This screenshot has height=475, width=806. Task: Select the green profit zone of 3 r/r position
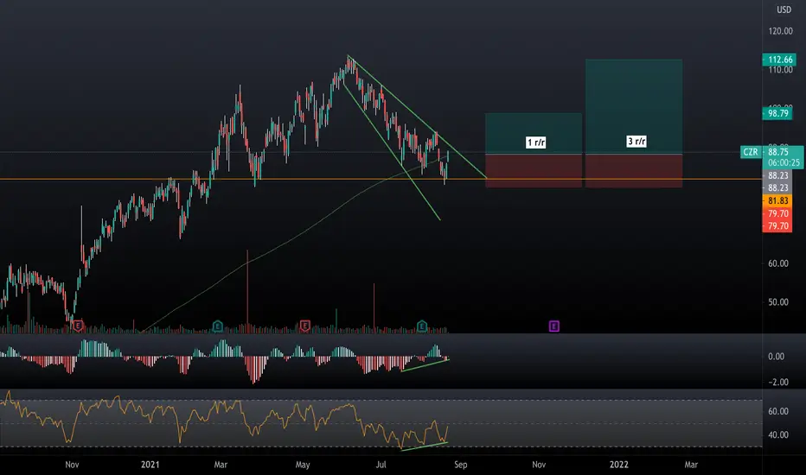coord(634,106)
